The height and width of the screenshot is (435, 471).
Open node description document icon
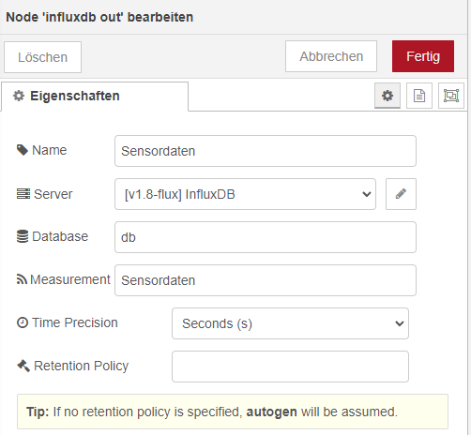pos(419,96)
